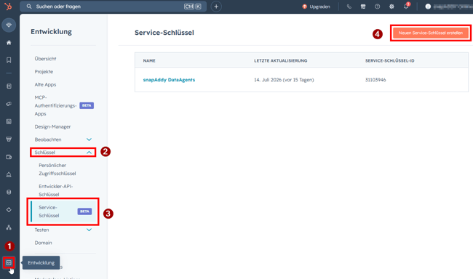Image resolution: width=473 pixels, height=279 pixels.
Task: Open the bookmarks icon in sidebar
Action: (9, 60)
